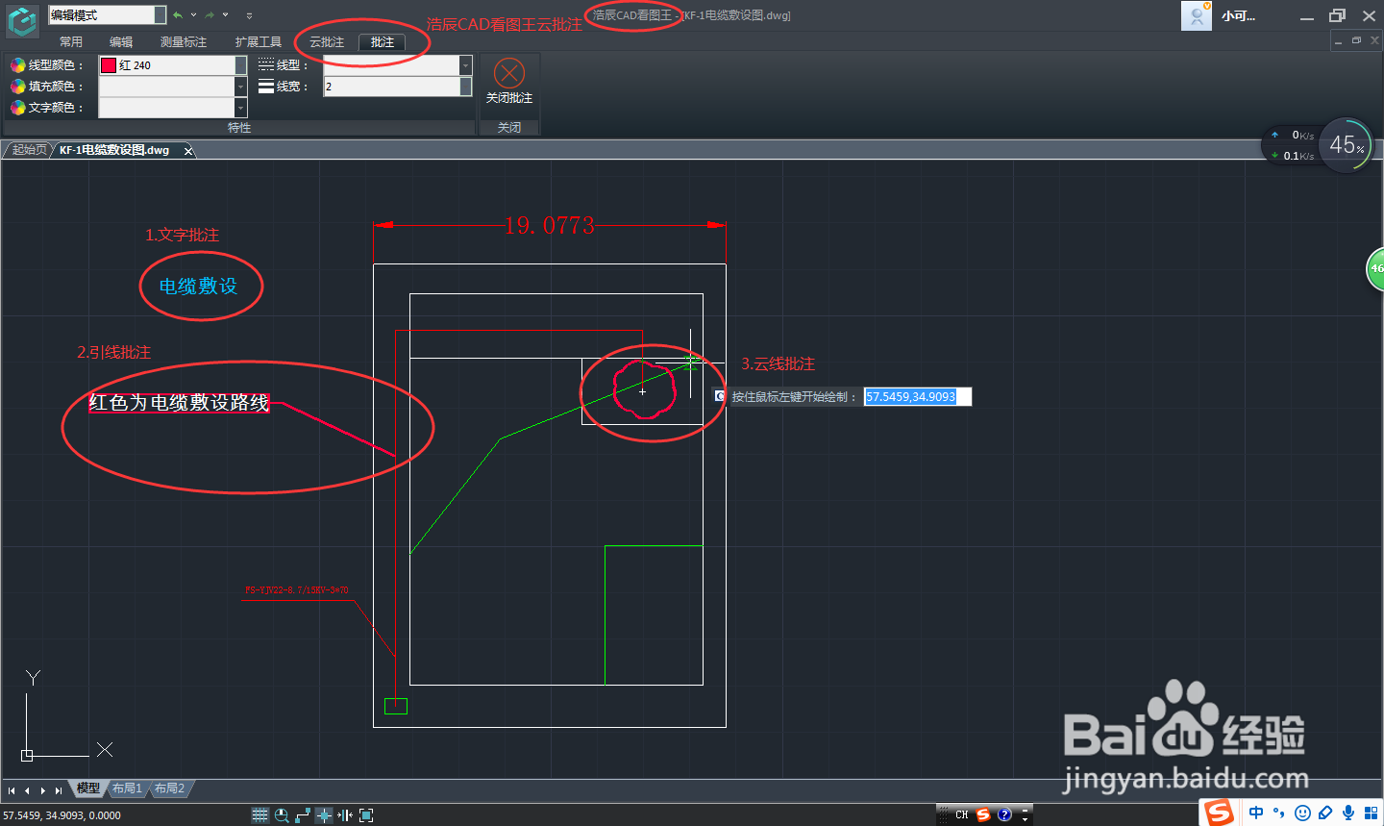This screenshot has width=1384, height=826.
Task: Select the 批注 ribbon tab
Action: (383, 42)
